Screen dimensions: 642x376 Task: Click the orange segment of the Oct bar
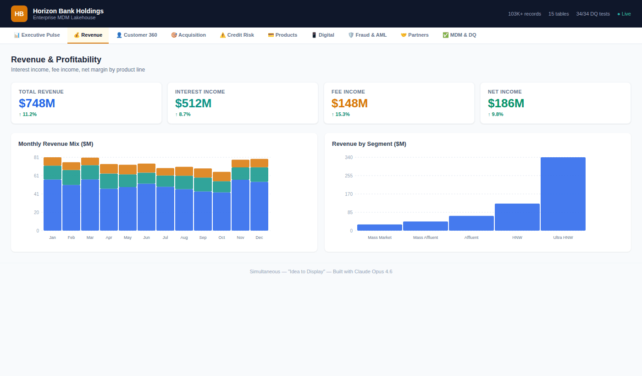tap(221, 177)
